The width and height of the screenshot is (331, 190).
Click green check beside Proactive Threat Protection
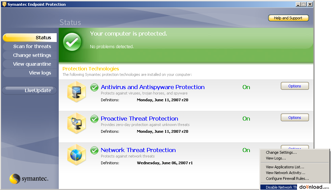(94, 119)
